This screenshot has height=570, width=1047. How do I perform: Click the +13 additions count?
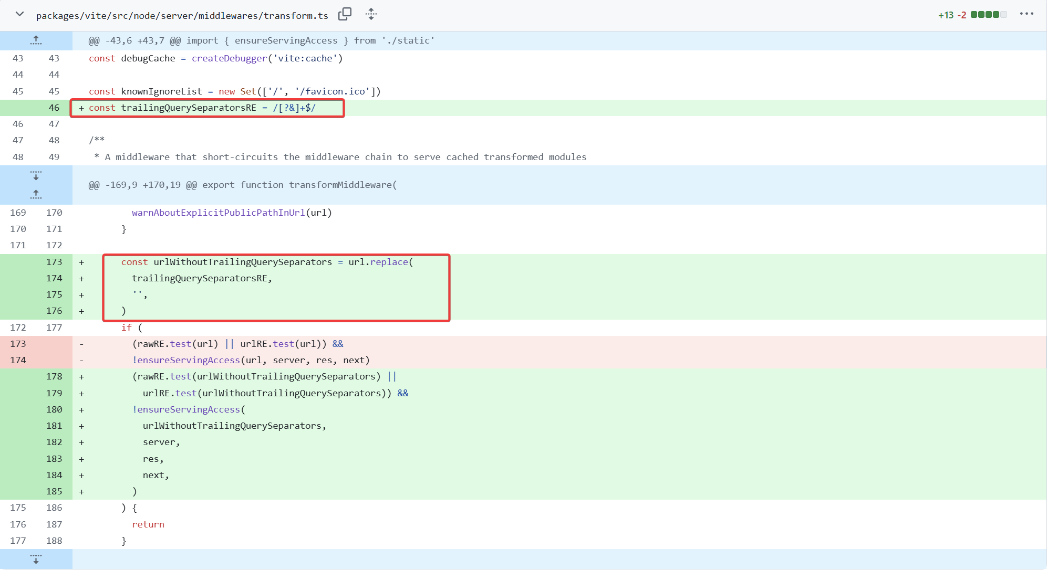[946, 15]
